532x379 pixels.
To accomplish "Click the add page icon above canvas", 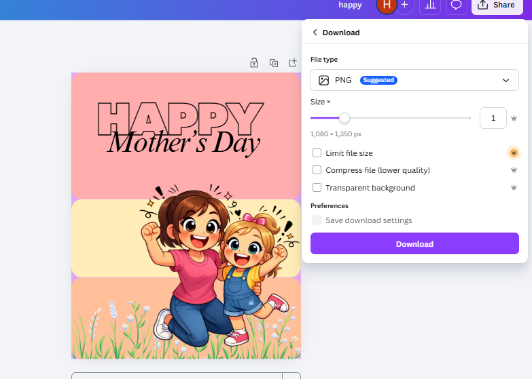I will 293,63.
